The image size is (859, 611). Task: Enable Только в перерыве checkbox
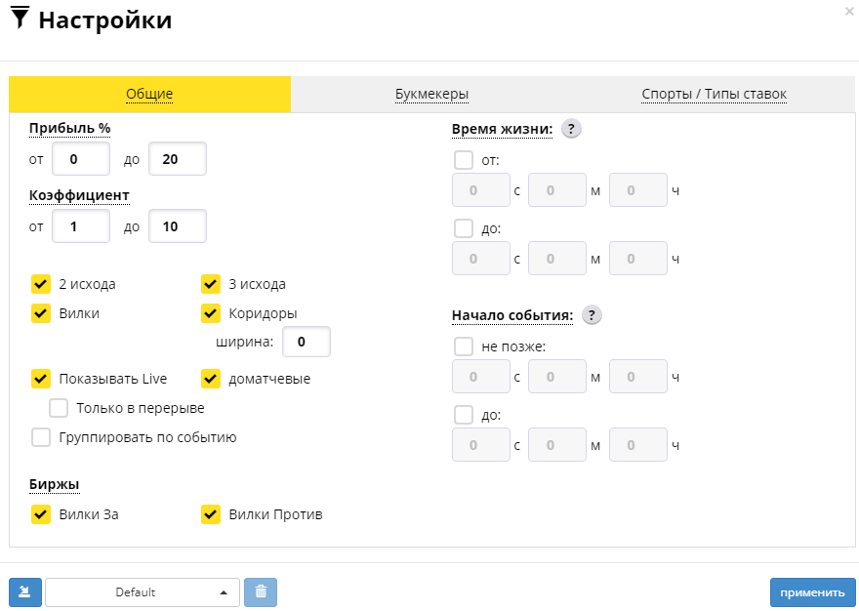tap(59, 408)
